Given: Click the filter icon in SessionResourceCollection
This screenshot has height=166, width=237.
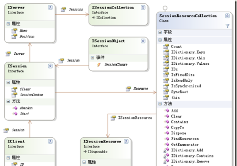Looking at the screenshot, I should coord(227,26).
